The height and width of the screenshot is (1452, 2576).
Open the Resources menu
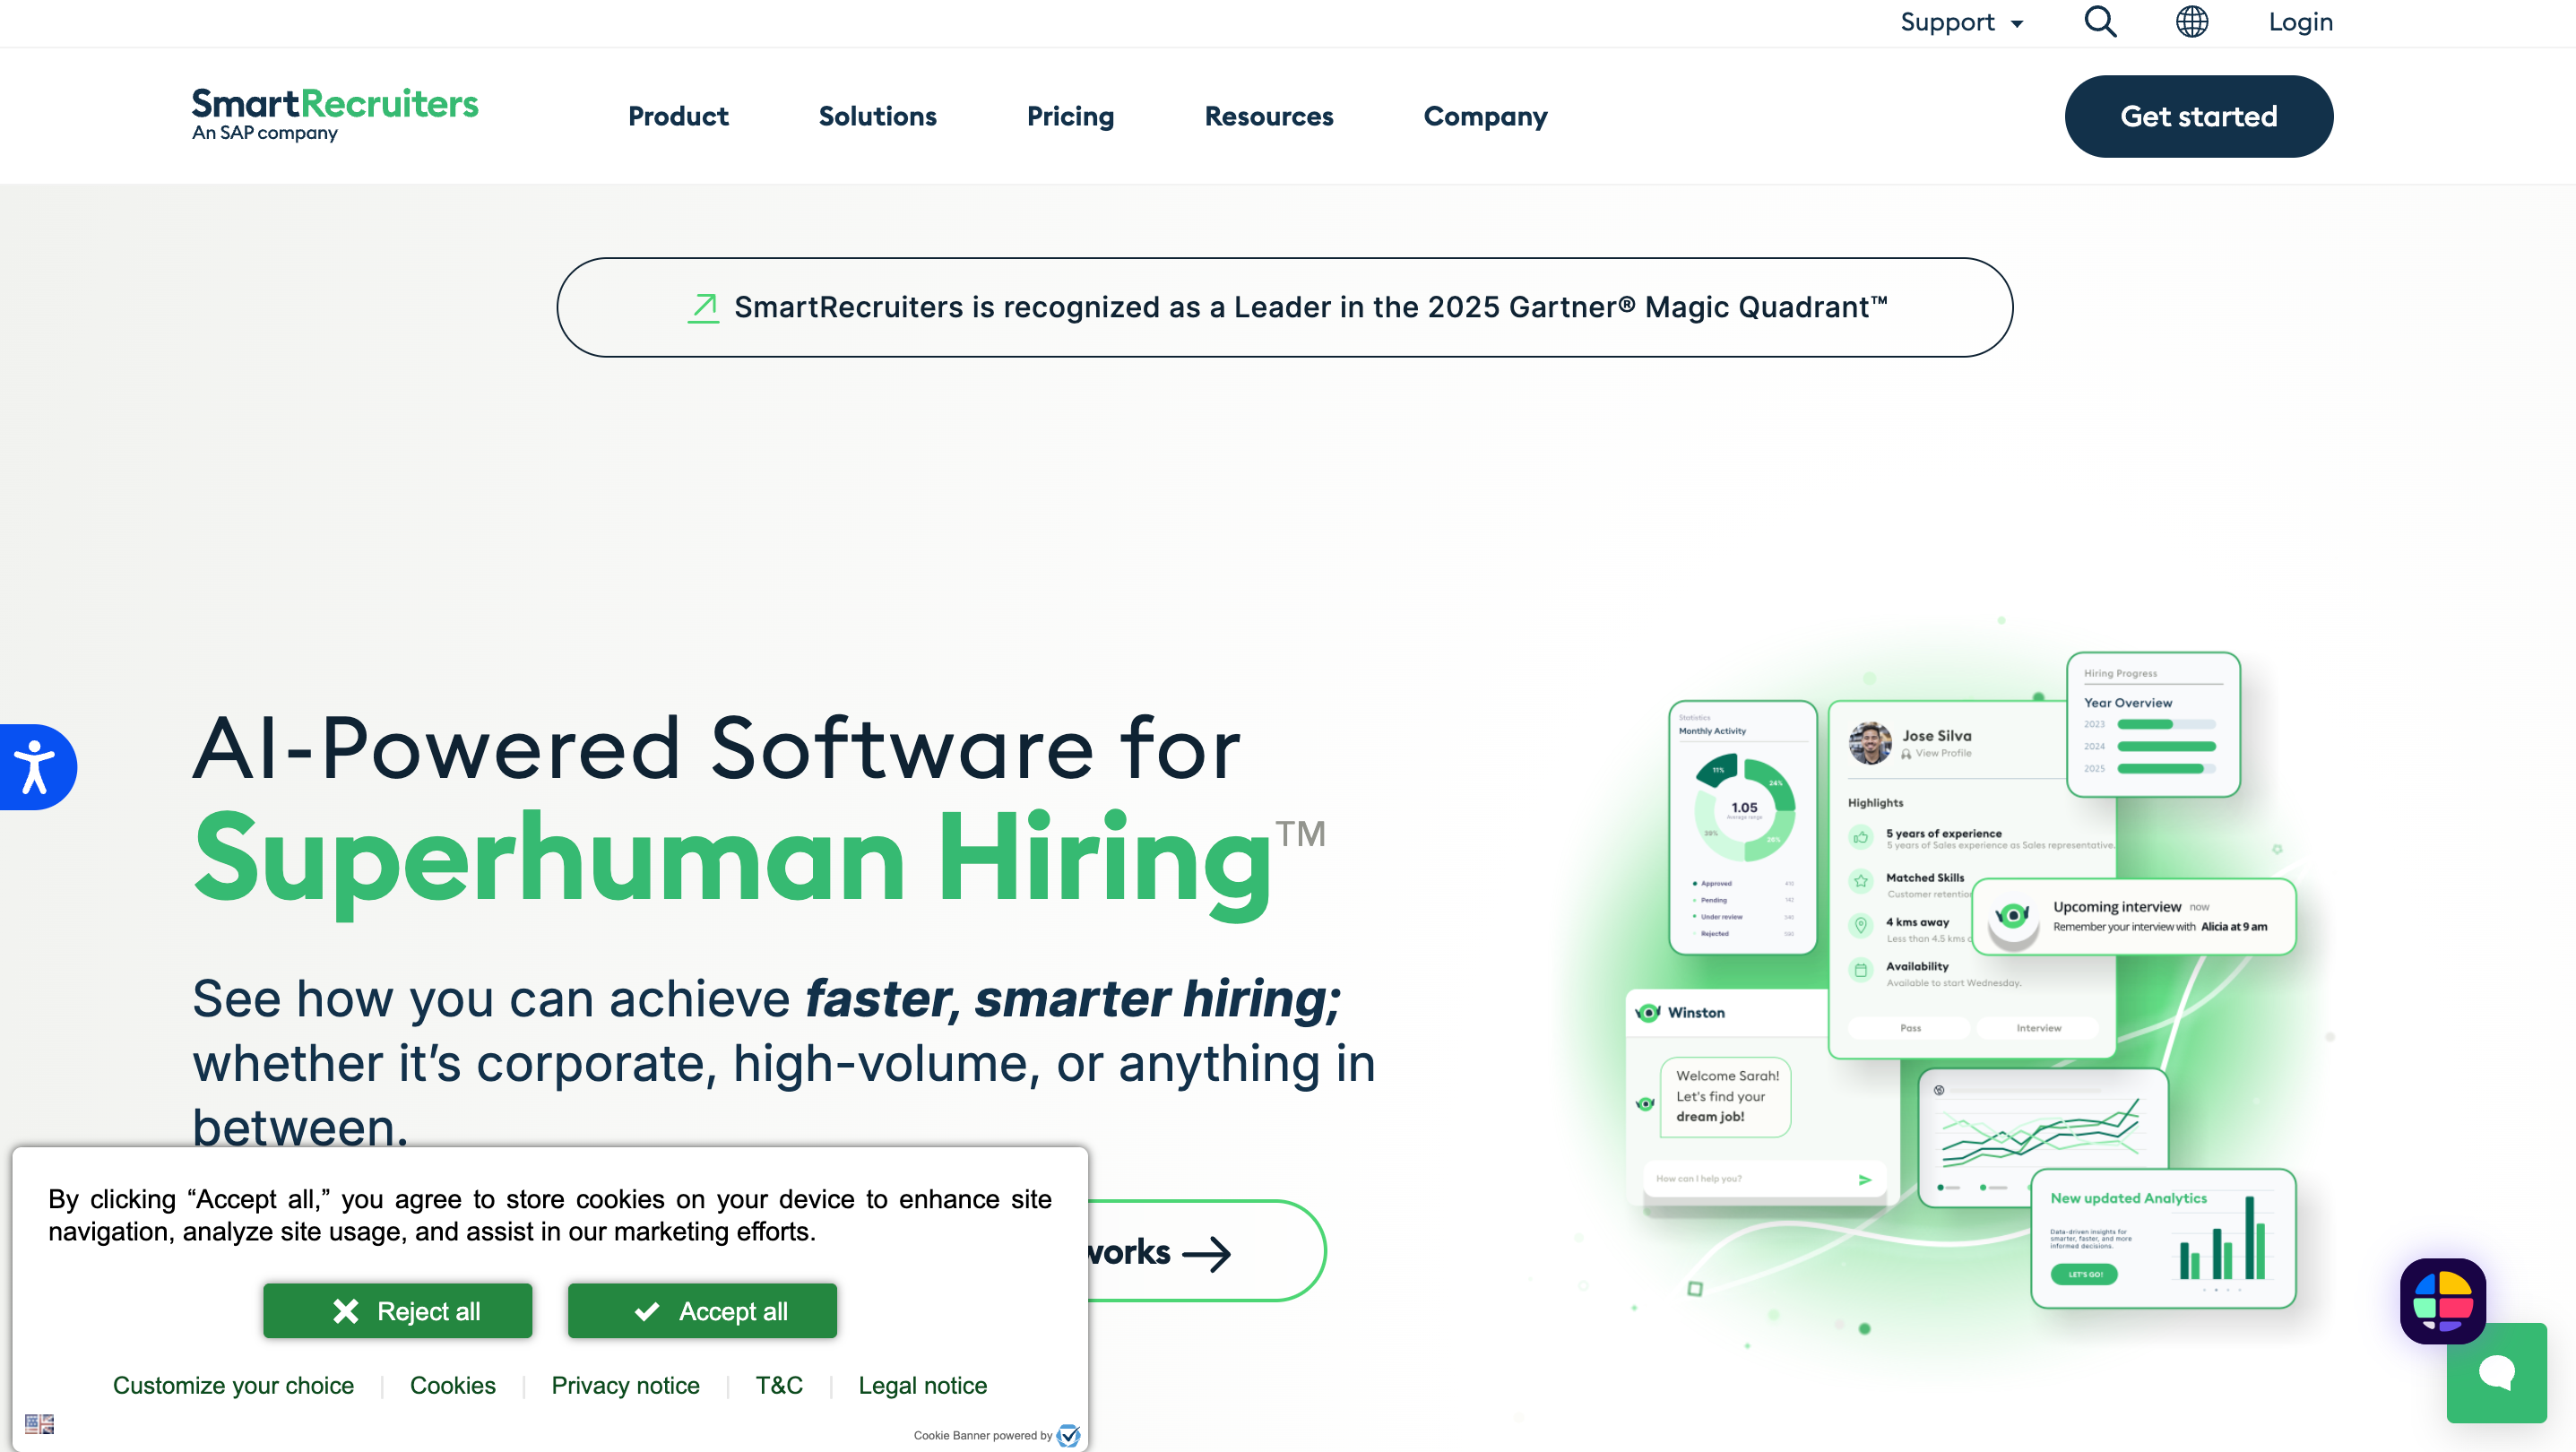pos(1268,116)
